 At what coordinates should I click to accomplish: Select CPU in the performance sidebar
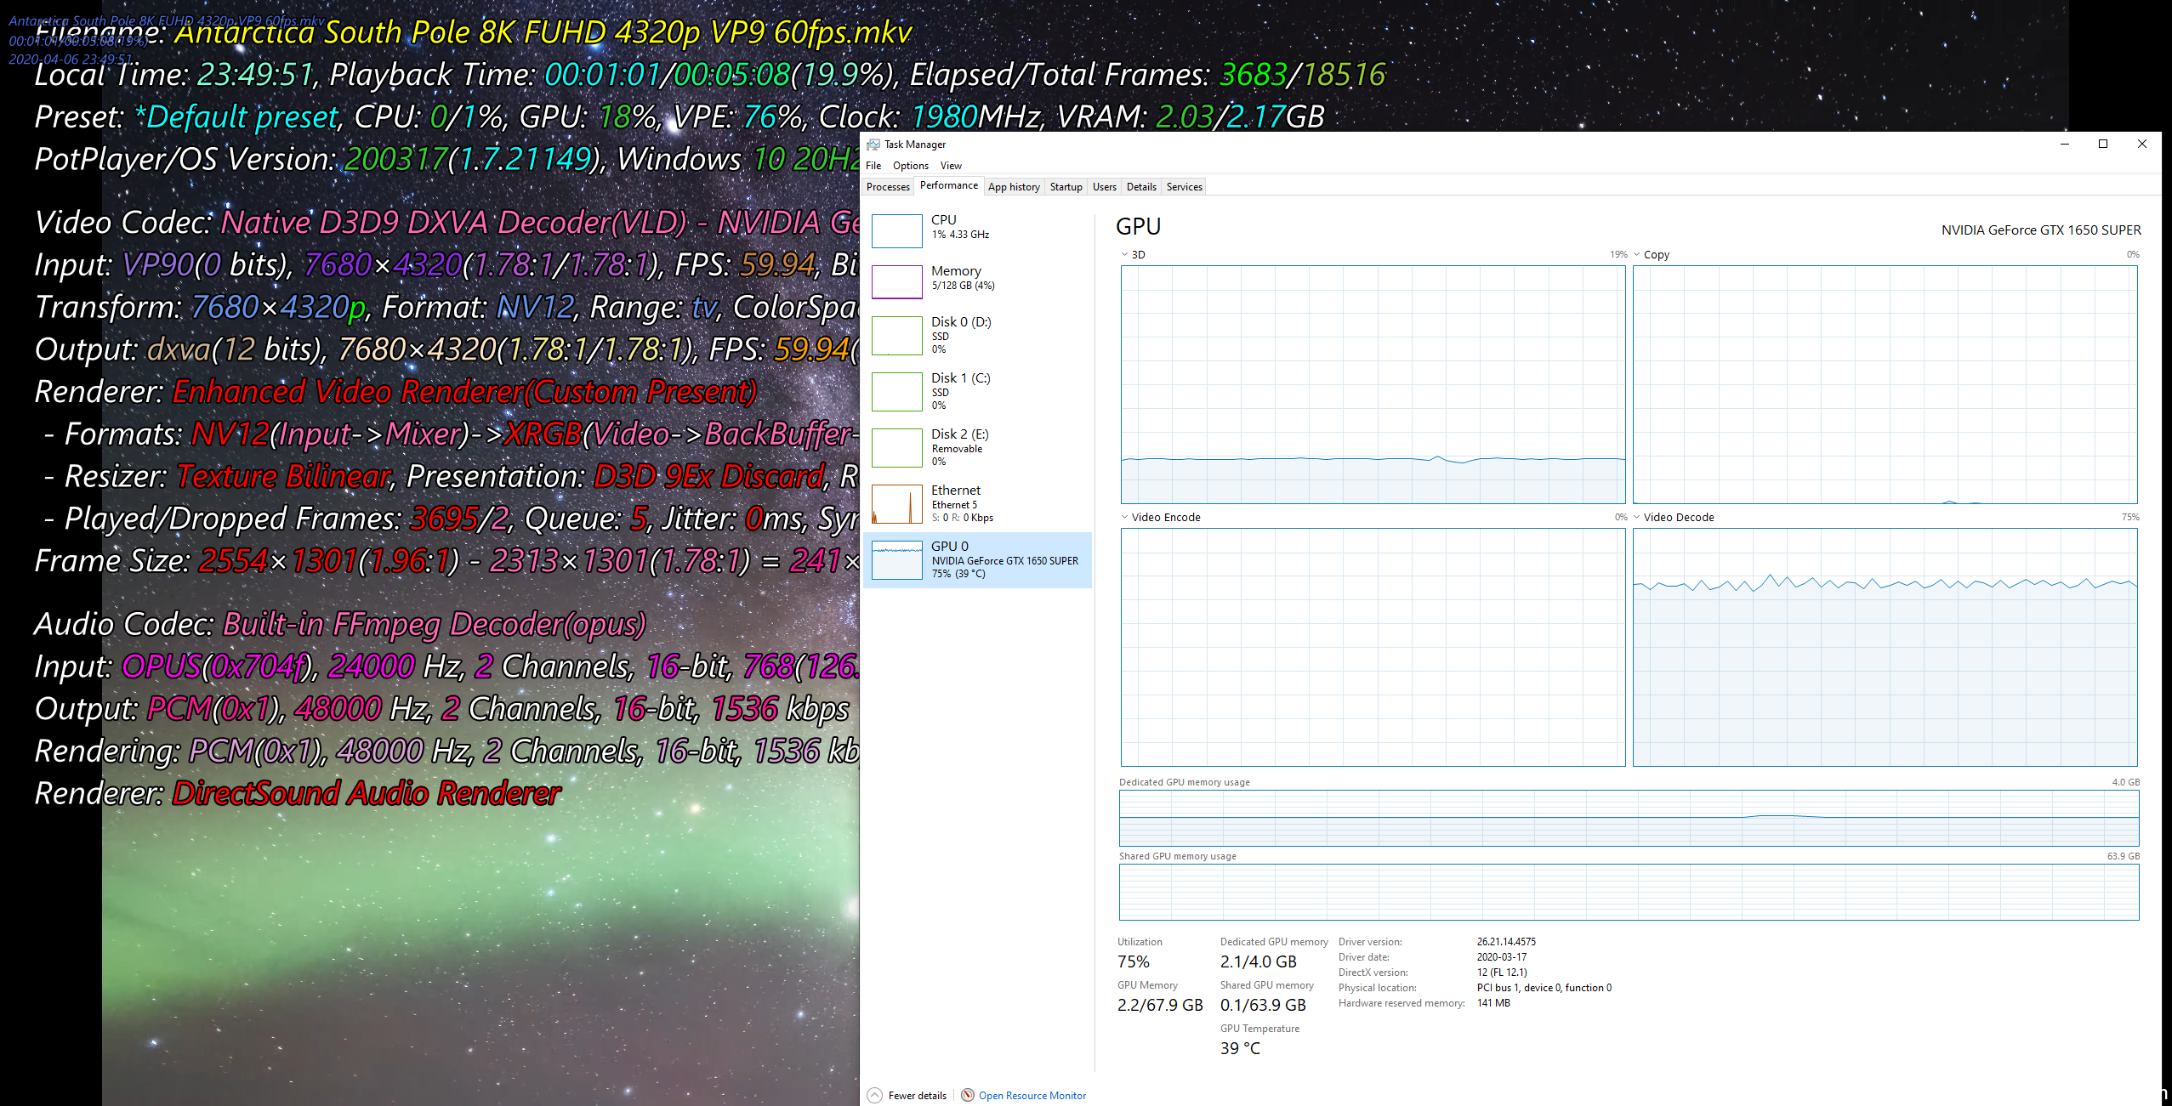click(978, 230)
